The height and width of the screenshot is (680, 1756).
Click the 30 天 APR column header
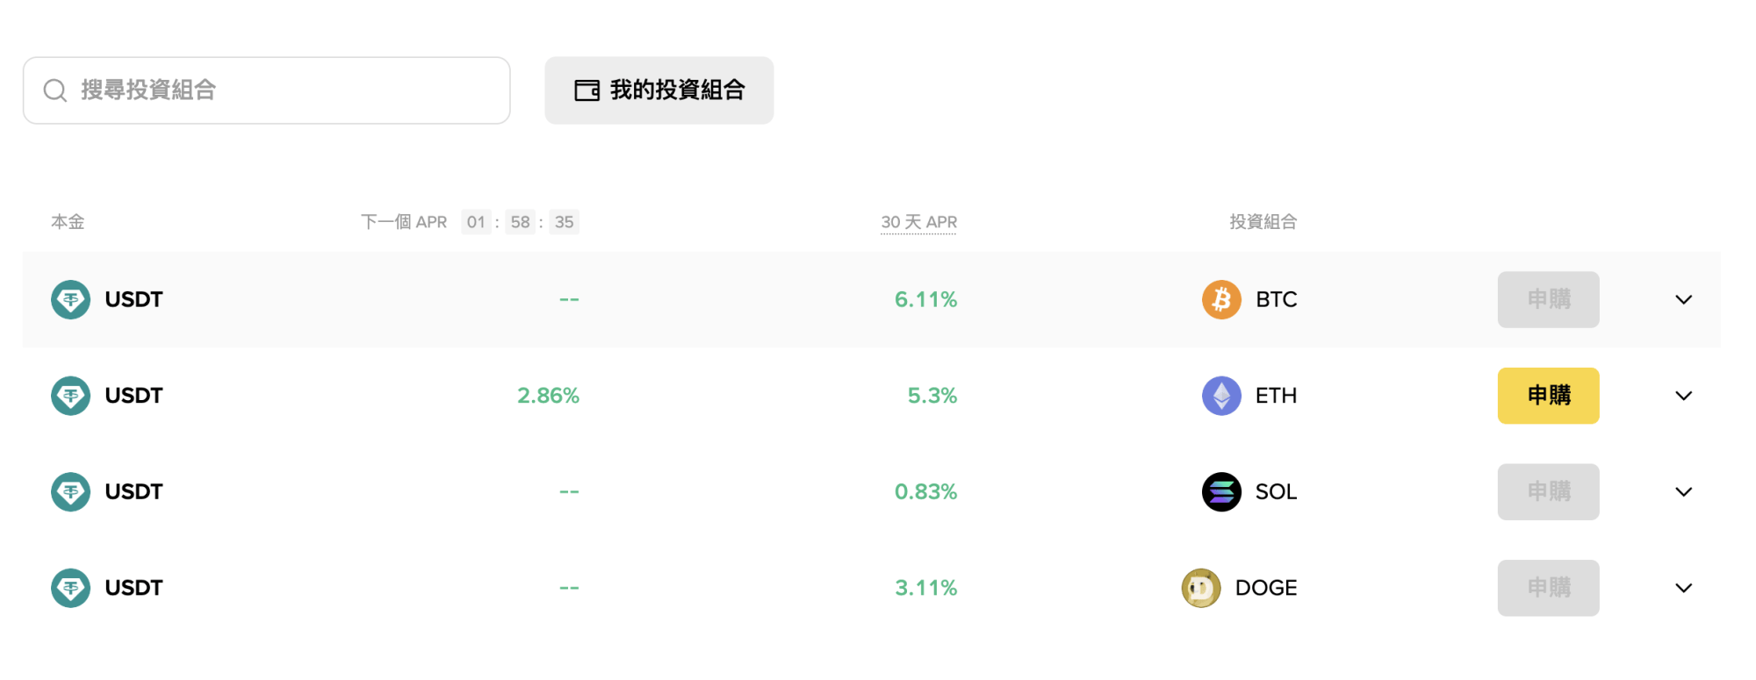(918, 222)
